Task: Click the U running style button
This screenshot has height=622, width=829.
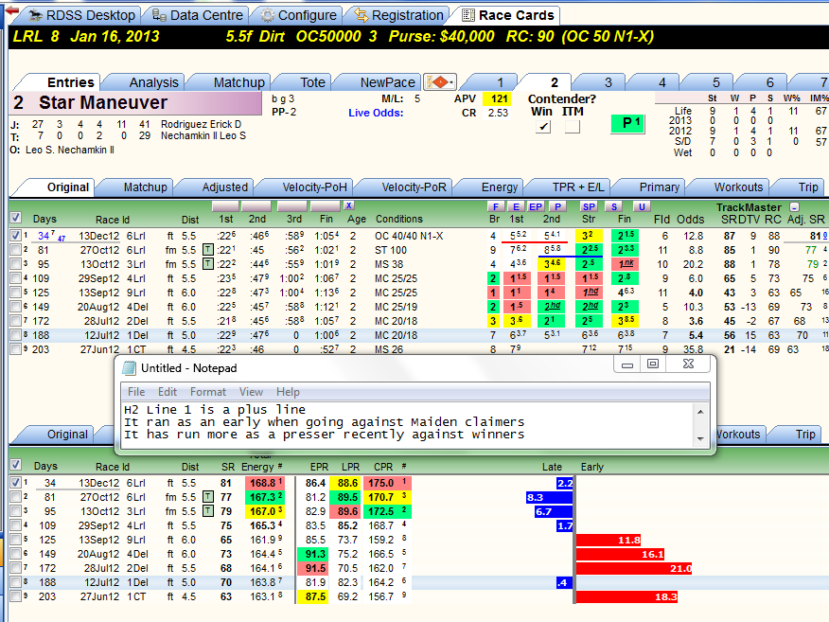Action: [x=642, y=206]
